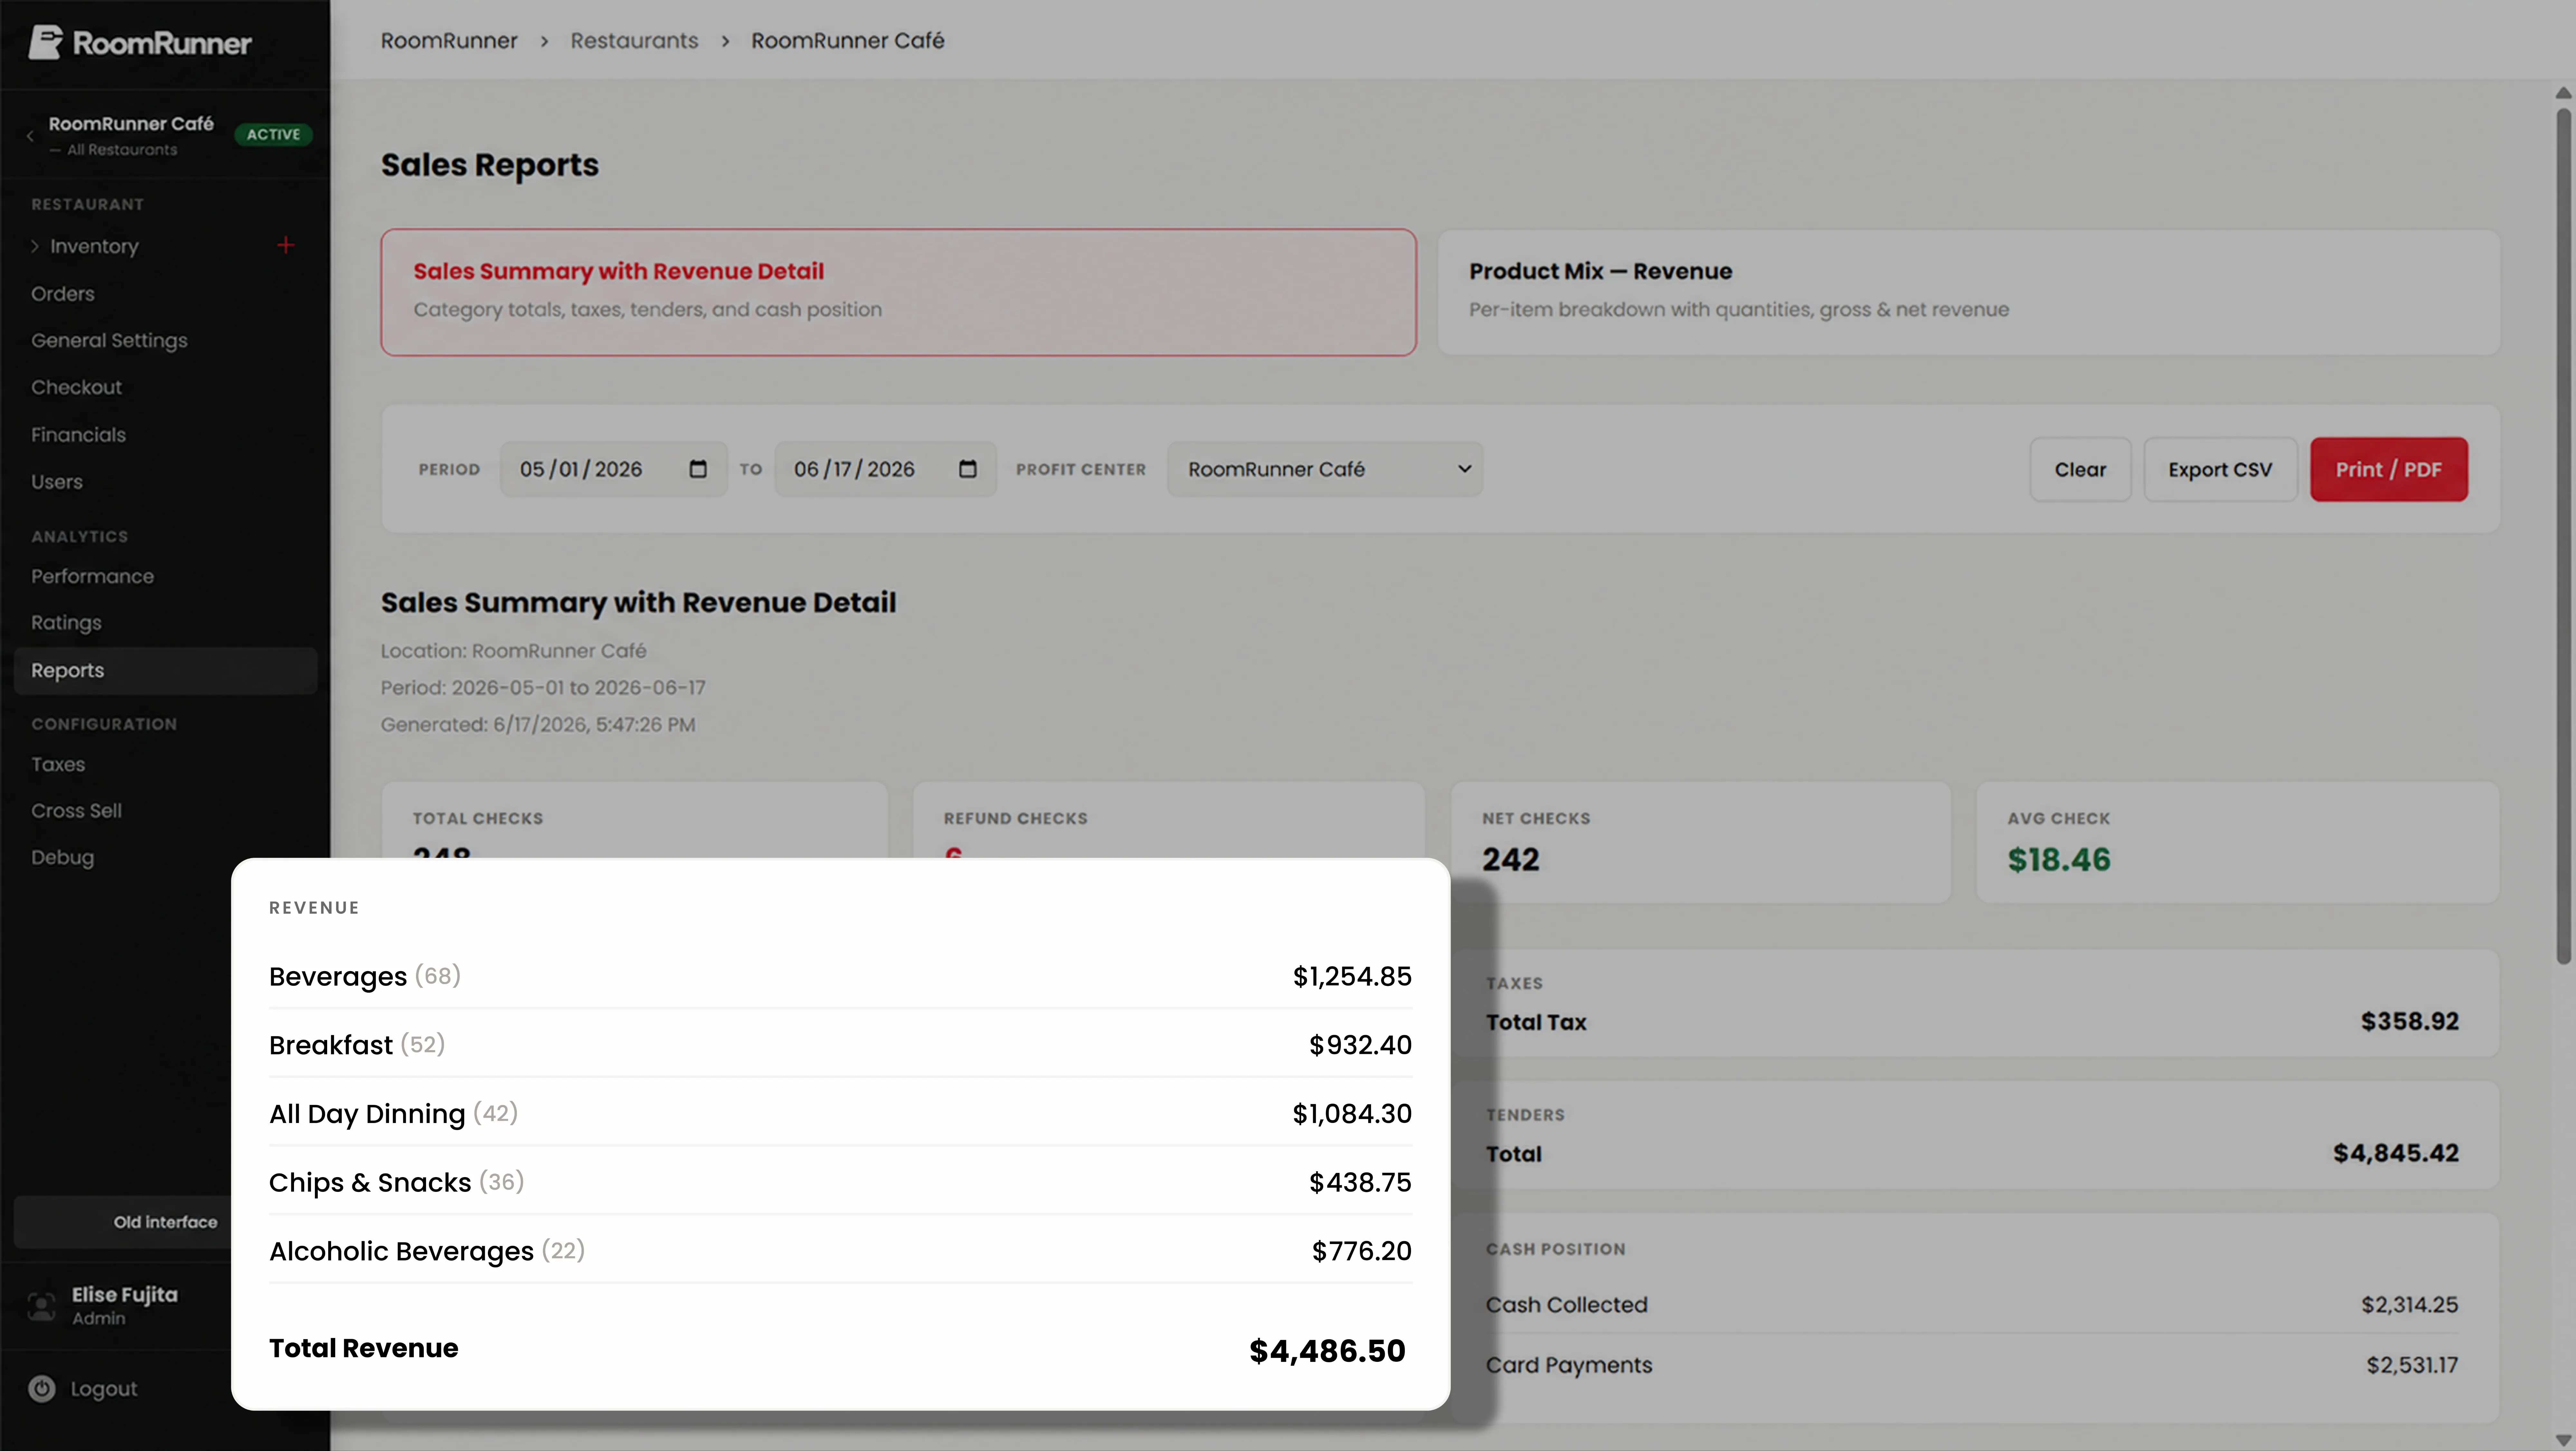Viewport: 2576px width, 1451px height.
Task: Click the Export CSV button
Action: click(2220, 469)
